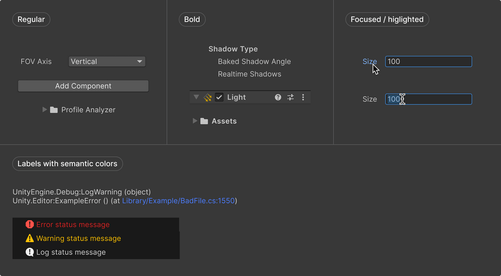Click the white log status icon
The image size is (501, 276).
pos(30,252)
